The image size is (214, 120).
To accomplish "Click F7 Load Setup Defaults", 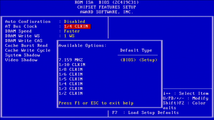I will tap(145, 113).
